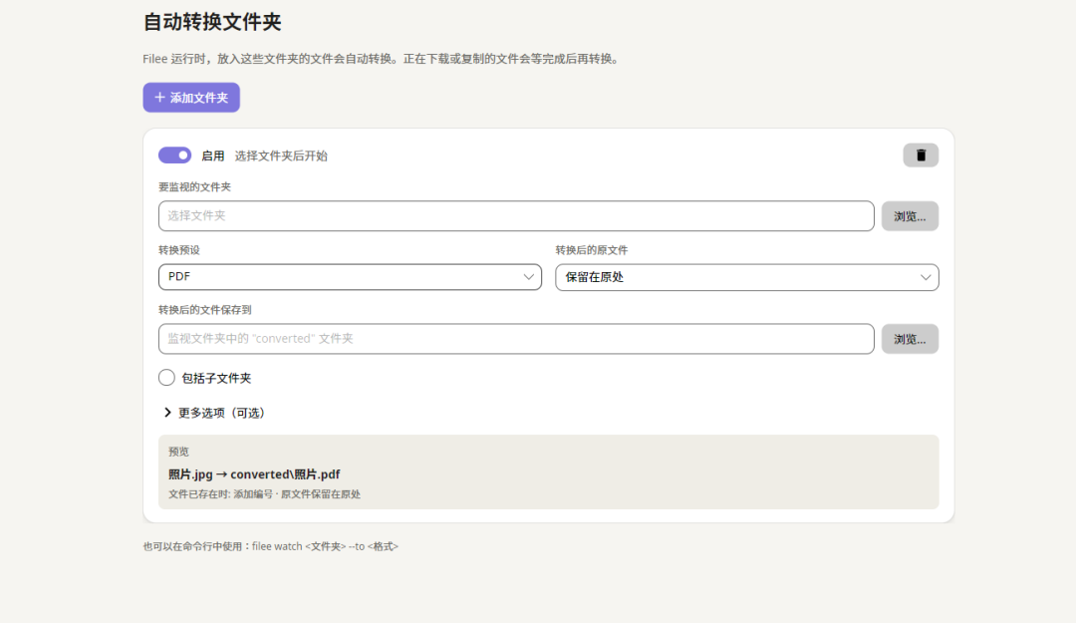Viewport: 1076px width, 623px height.
Task: Click the 选择文件夹后开始 status text
Action: click(281, 156)
